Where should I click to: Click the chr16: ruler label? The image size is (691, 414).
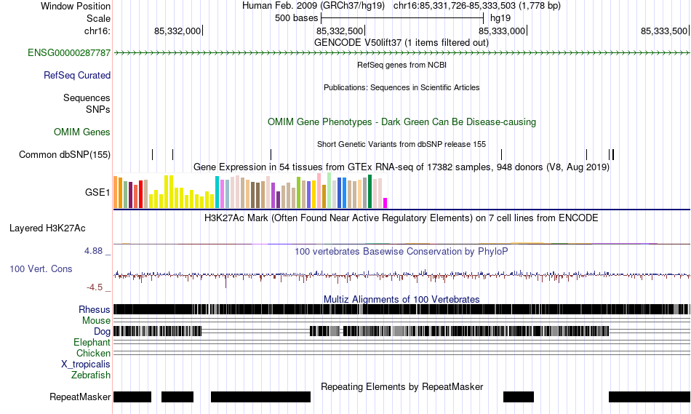coord(97,31)
